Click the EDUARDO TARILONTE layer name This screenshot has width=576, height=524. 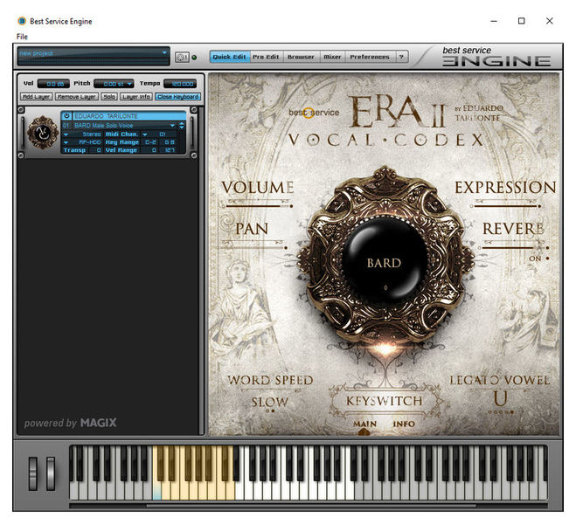(x=129, y=116)
